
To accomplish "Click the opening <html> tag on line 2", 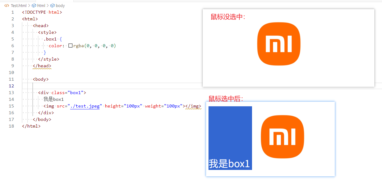I will coord(30,19).
